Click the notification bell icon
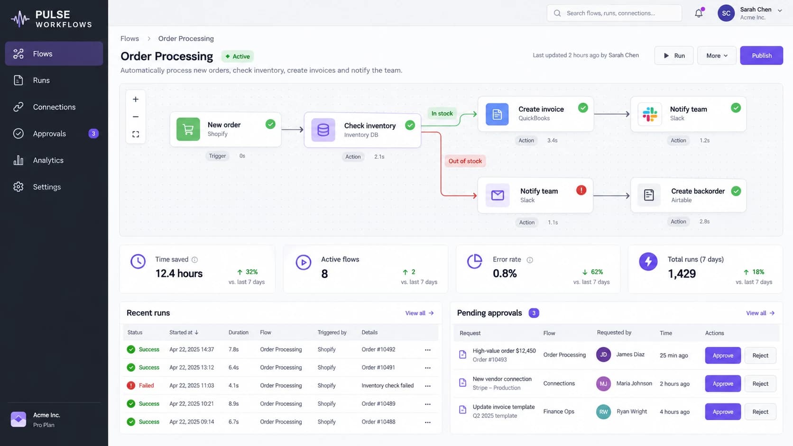This screenshot has width=793, height=446. [699, 13]
